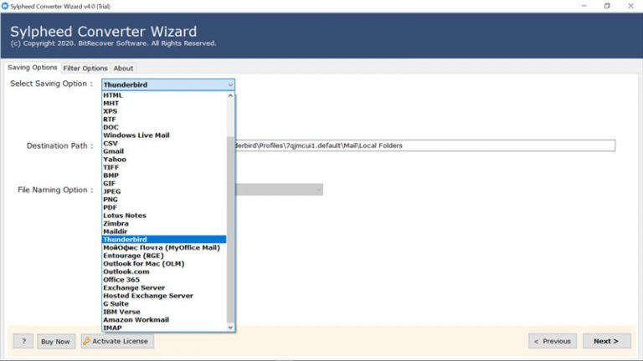
Task: Select Amazon Workmail option
Action: tap(164, 320)
